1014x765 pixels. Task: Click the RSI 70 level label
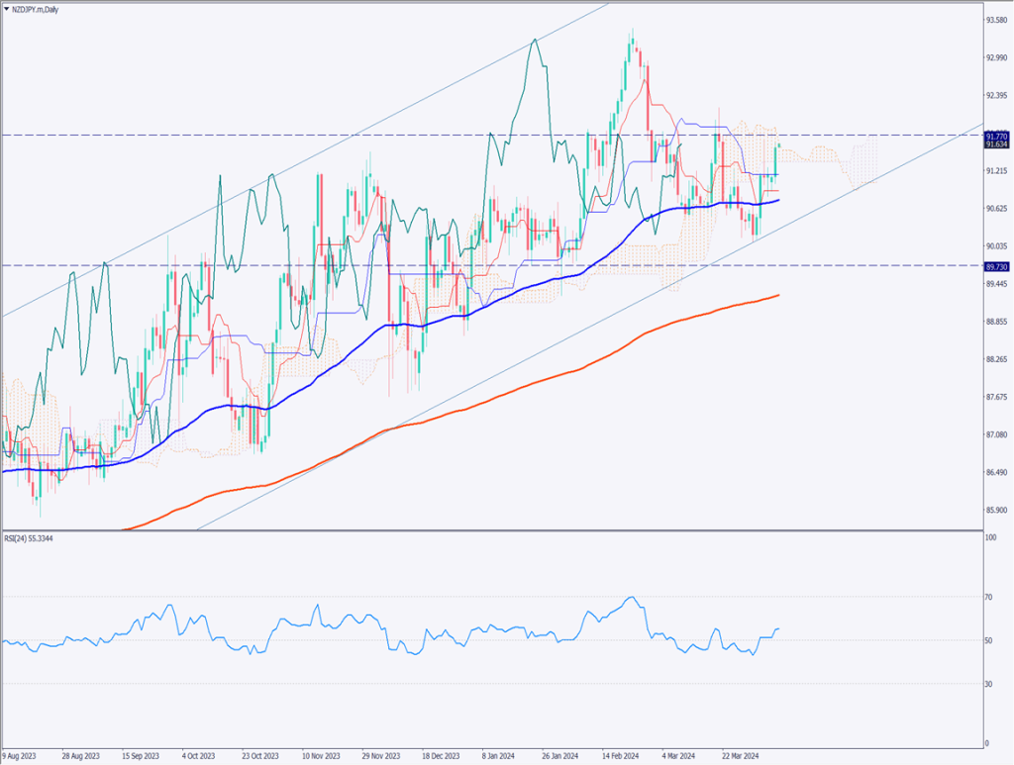click(989, 598)
